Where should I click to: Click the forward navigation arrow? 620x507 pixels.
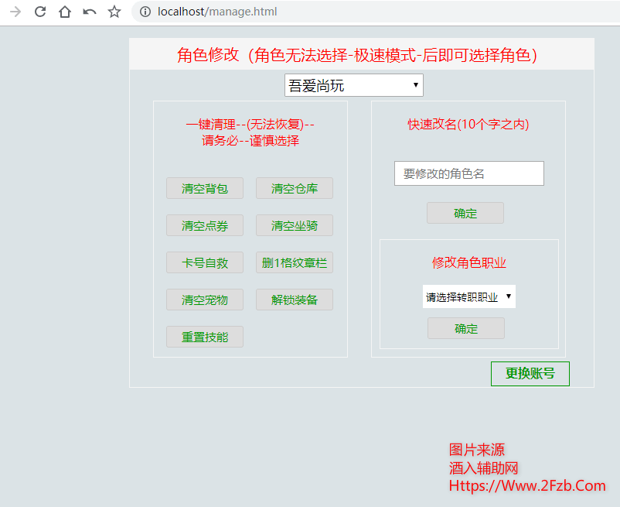click(15, 12)
